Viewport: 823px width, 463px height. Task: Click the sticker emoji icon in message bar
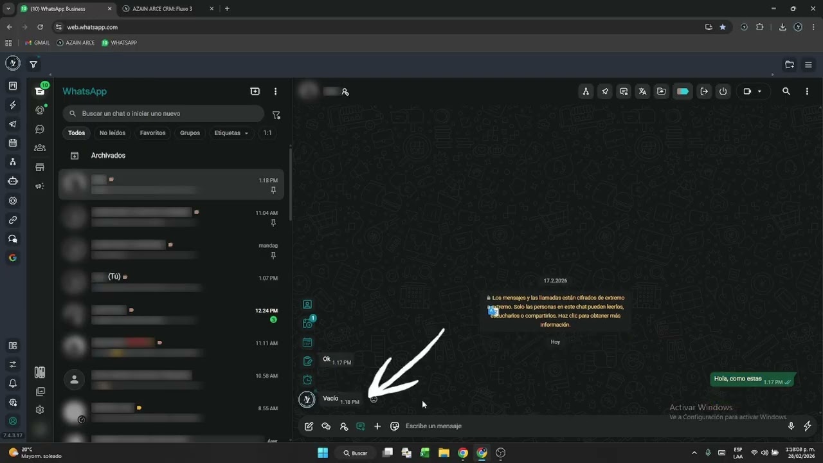395,426
